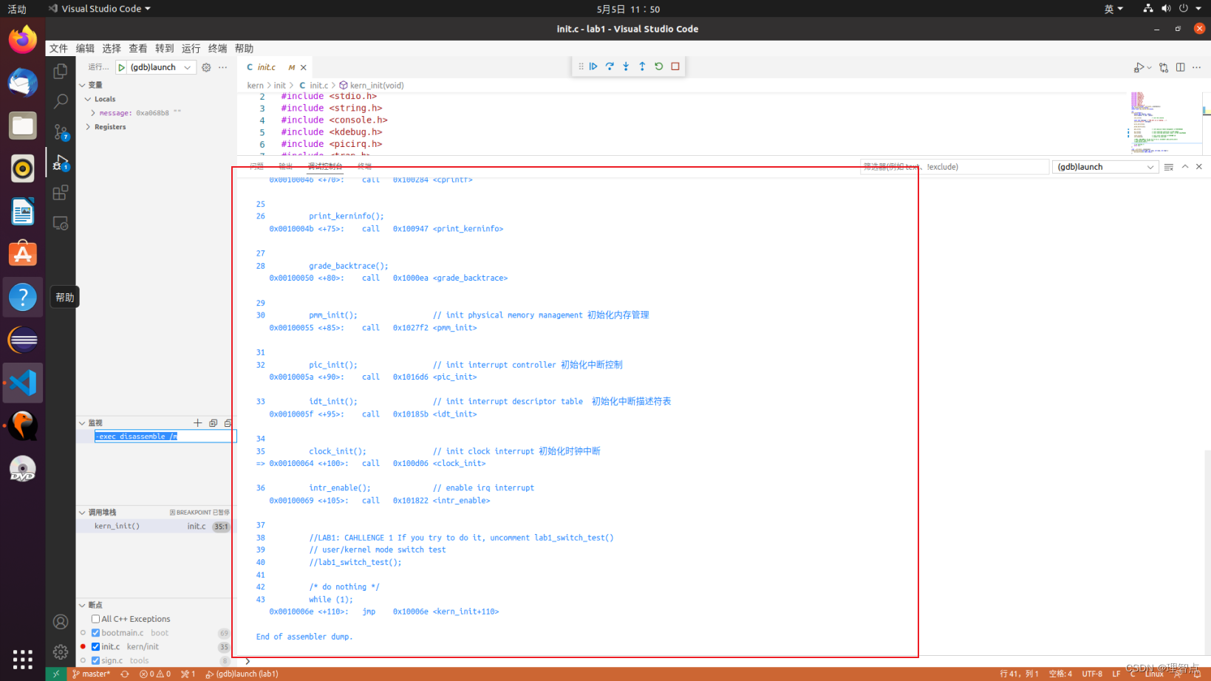Open Source Control view with badge 7
The image size is (1211, 681).
(61, 131)
